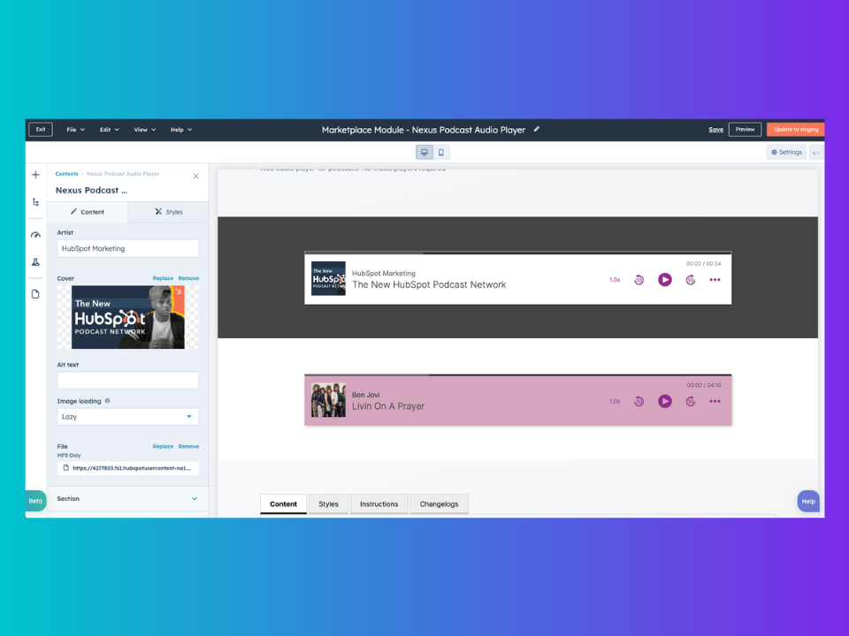Open more options on Bon Jovi player
Screen dimensions: 849x636
(x=715, y=401)
